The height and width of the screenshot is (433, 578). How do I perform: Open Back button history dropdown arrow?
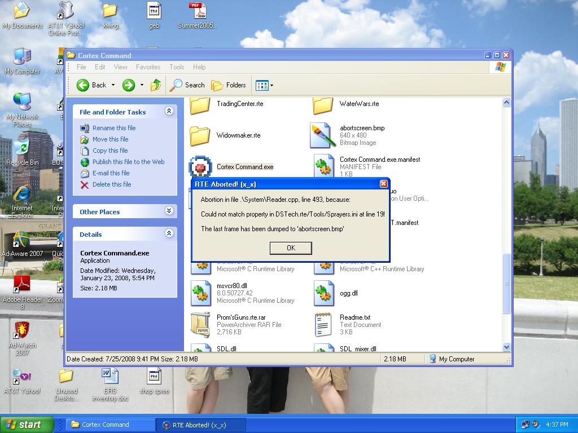click(113, 85)
